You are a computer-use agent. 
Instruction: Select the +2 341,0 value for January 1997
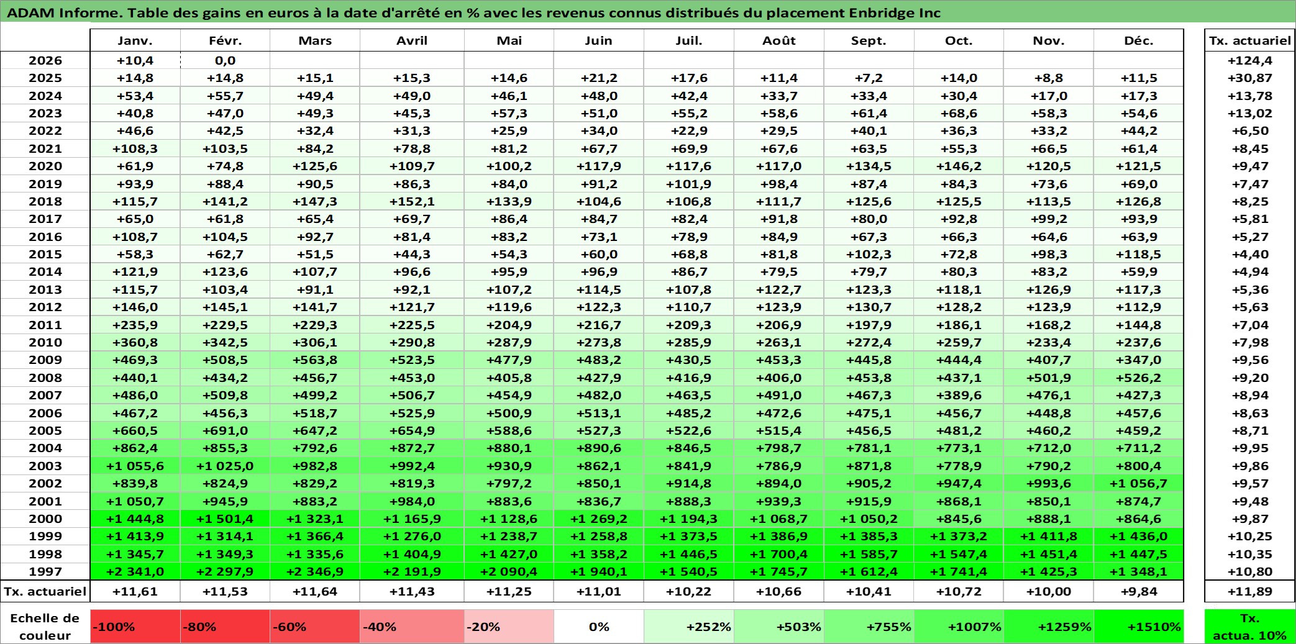pyautogui.click(x=135, y=571)
